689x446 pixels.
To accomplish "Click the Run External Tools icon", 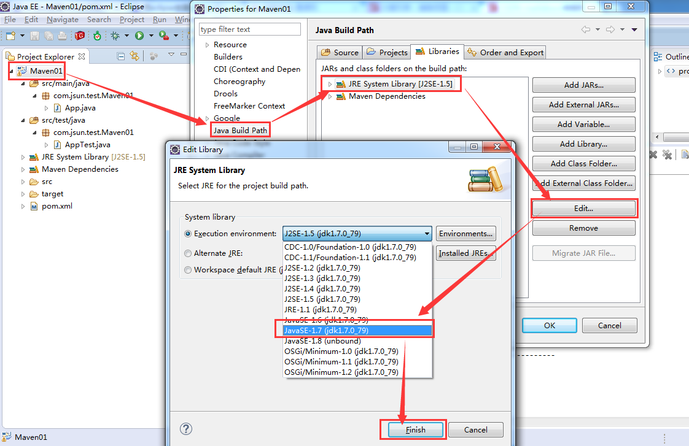I will click(163, 36).
